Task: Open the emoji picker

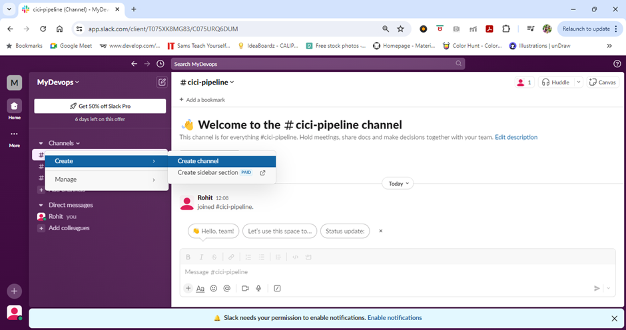Action: coord(214,288)
